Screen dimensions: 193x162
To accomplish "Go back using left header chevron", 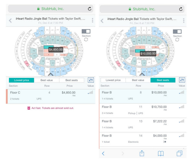I will point(11,21).
